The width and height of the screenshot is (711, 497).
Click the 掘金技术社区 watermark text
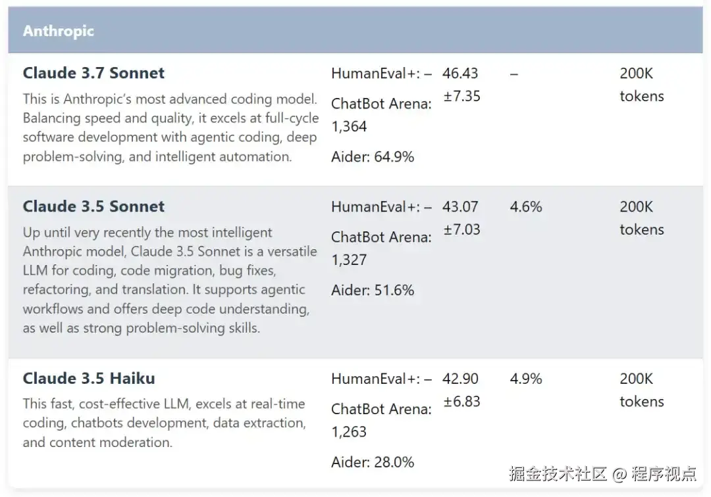pyautogui.click(x=558, y=473)
